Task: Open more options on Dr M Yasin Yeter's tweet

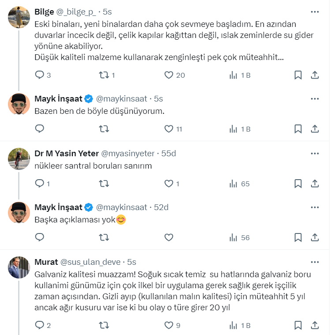Action: pos(315,154)
